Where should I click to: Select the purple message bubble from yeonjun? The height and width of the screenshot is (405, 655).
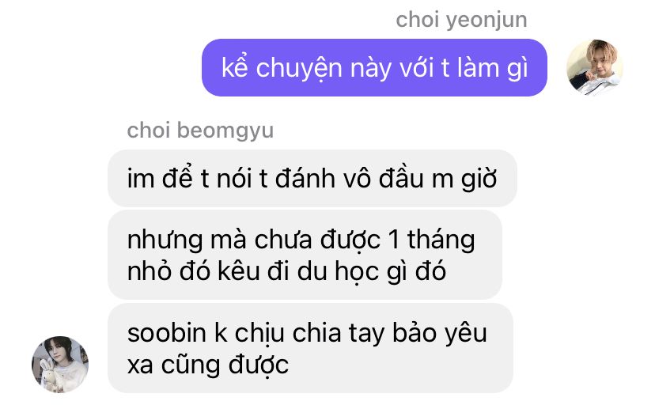[x=374, y=68]
